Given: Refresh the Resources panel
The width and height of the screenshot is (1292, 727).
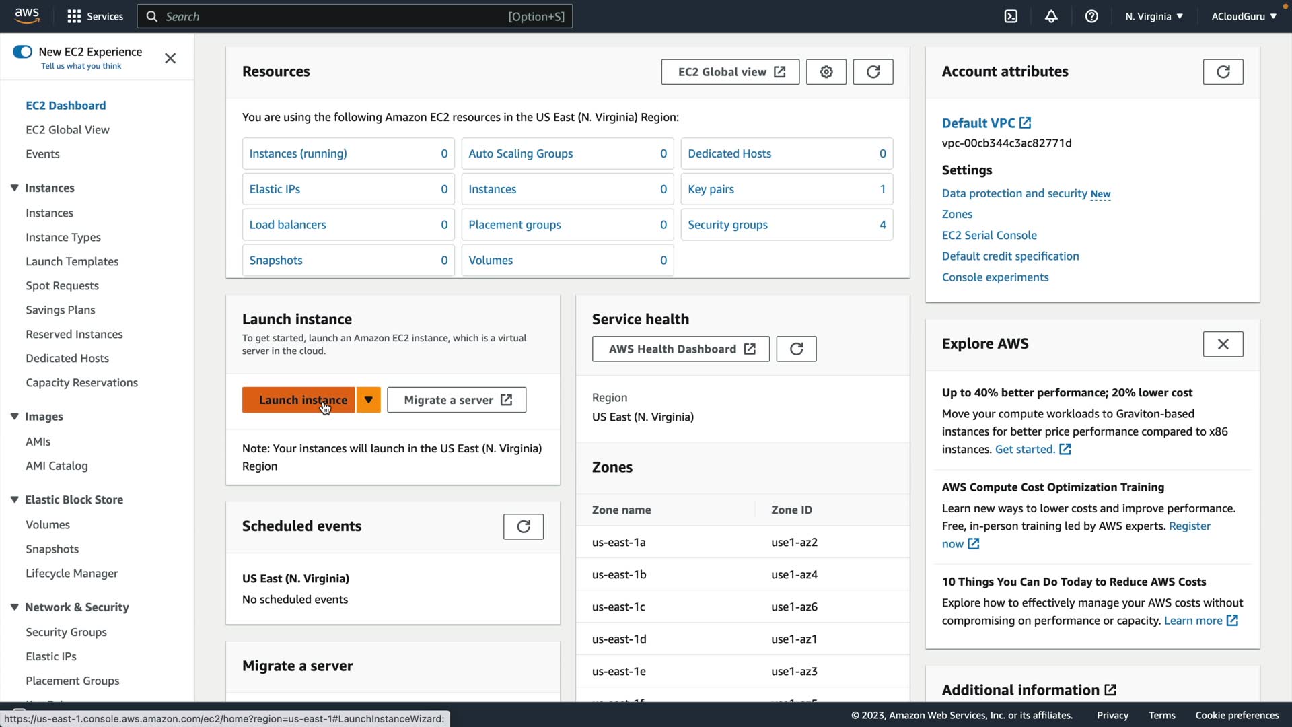Looking at the screenshot, I should (x=873, y=72).
